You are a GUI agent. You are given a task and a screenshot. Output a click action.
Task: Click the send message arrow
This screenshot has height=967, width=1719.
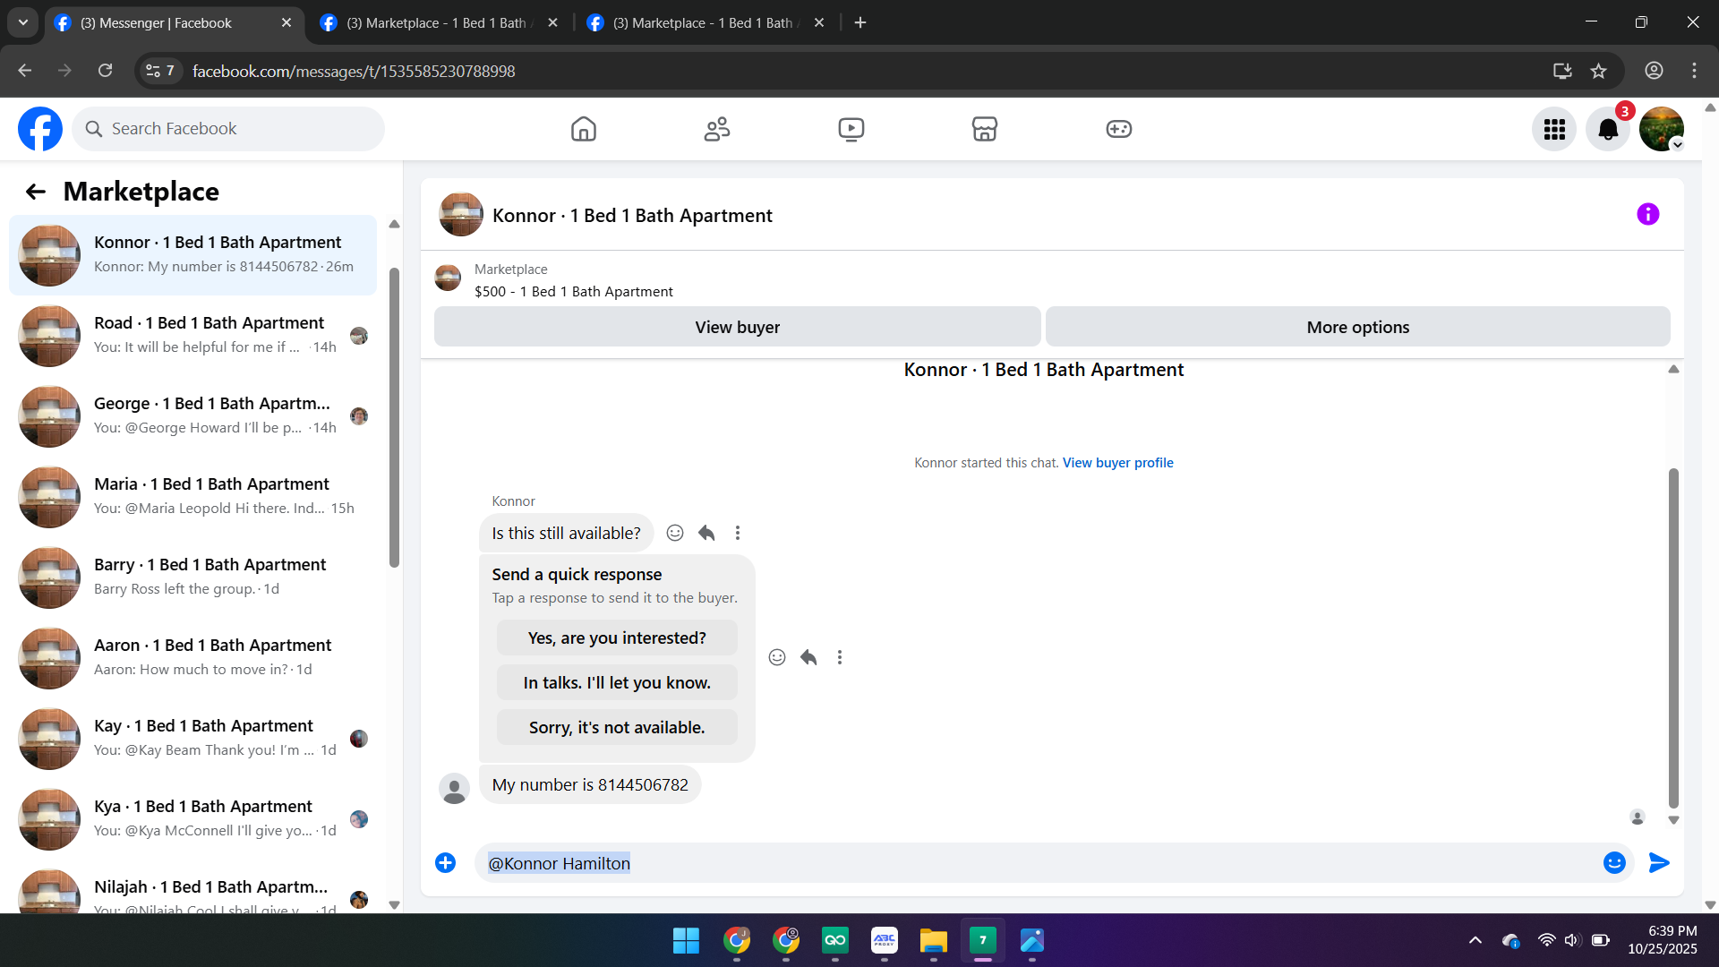(1658, 862)
